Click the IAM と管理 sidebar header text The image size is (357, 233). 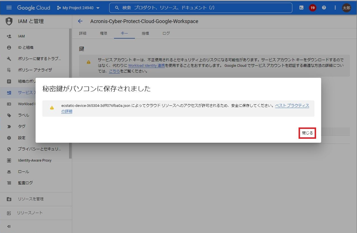pyautogui.click(x=31, y=21)
